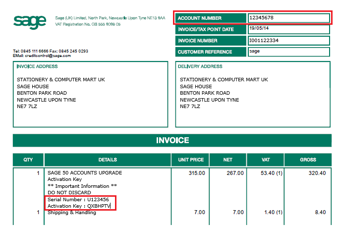339x226 pixels.
Task: Click the customer reference field showing sage
Action: click(289, 52)
